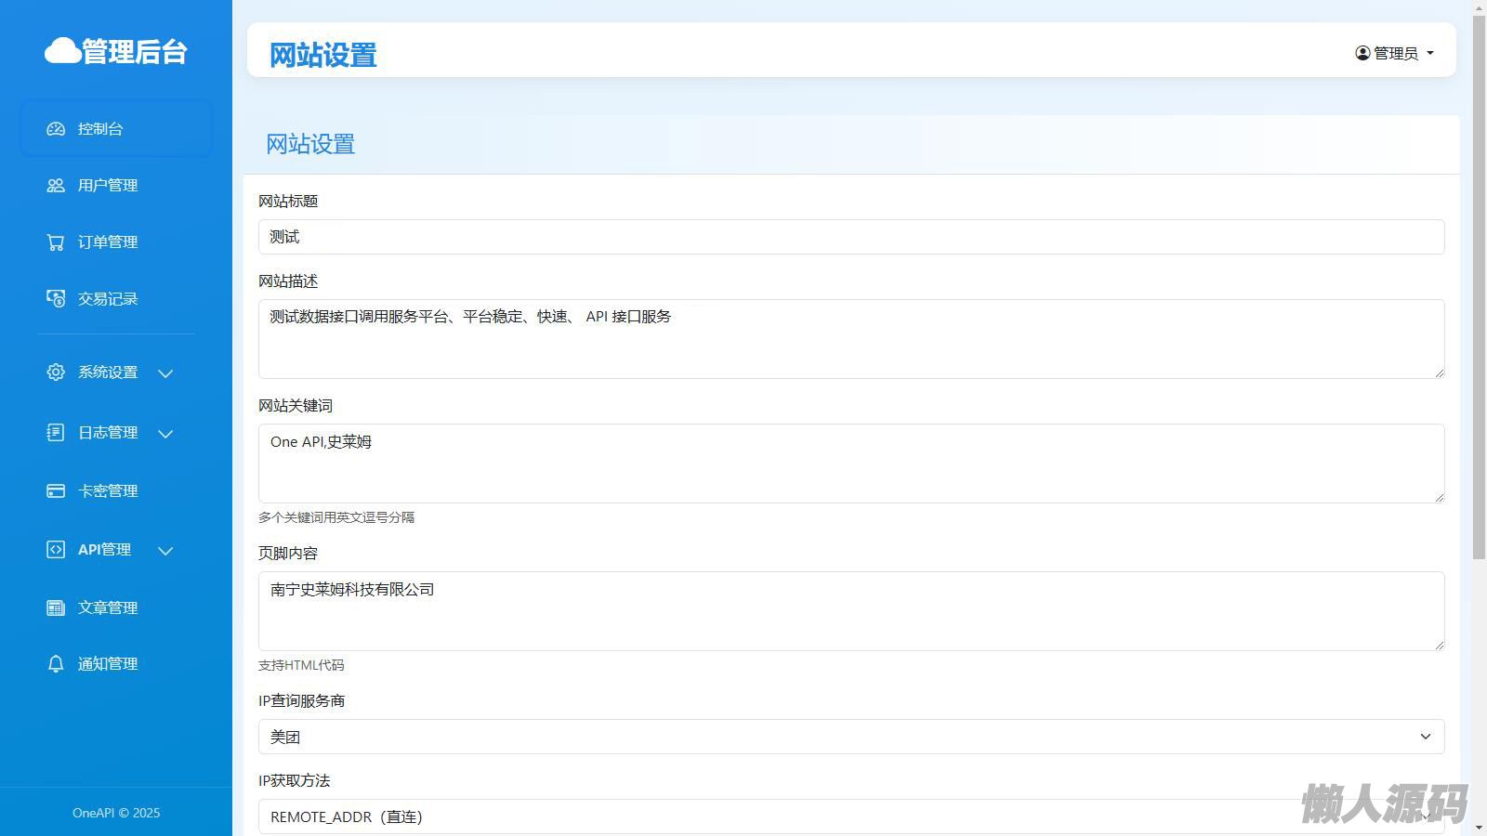The width and height of the screenshot is (1487, 836).
Task: Click the gear icon for 系统设置
Action: 56,372
